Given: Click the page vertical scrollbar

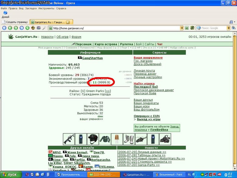Looking at the screenshot, I should click(x=235, y=101).
